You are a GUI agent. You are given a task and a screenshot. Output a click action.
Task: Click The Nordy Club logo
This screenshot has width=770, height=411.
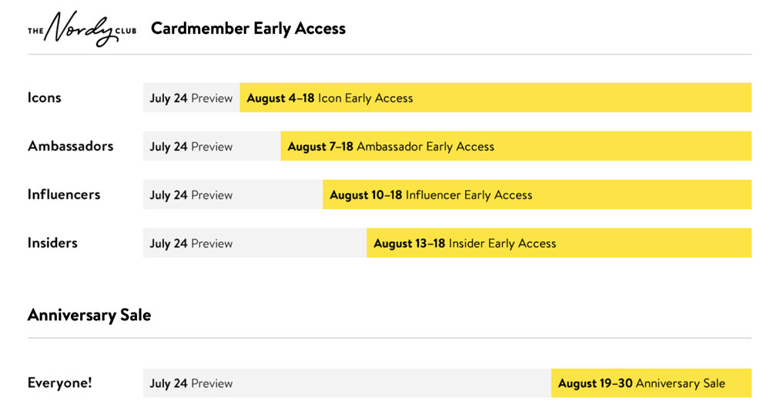[x=82, y=28]
